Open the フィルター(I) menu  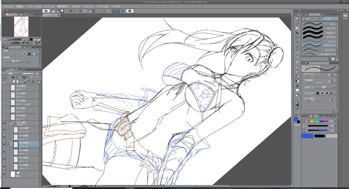88,6
